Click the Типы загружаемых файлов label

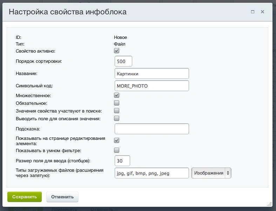pyautogui.click(x=60, y=173)
